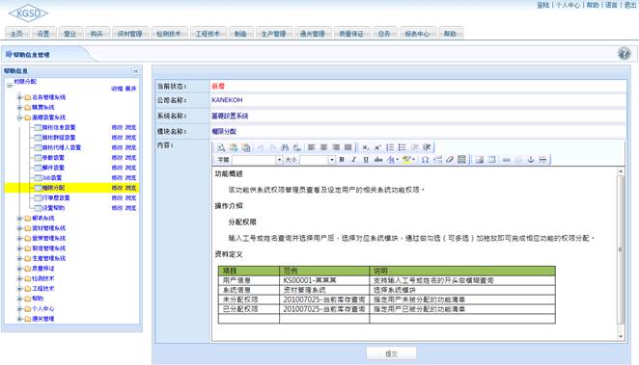The width and height of the screenshot is (639, 365).
Task: Insert special character Omega symbol
Action: [425, 160]
